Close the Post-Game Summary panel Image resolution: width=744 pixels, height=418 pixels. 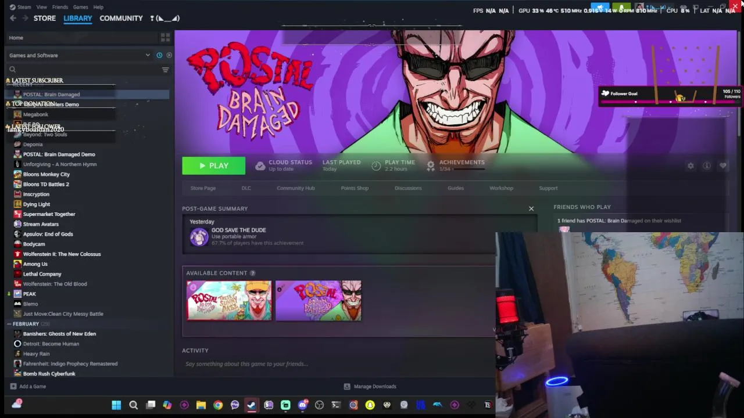coord(531,208)
